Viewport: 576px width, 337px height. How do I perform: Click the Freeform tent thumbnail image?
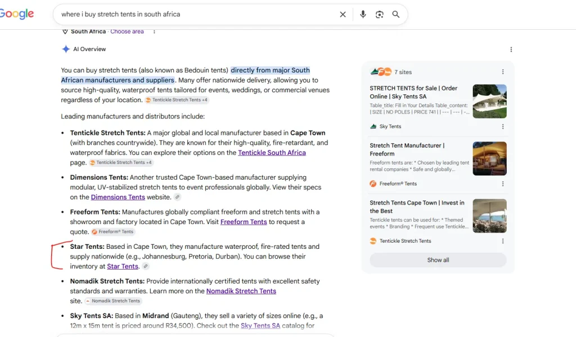click(x=490, y=158)
